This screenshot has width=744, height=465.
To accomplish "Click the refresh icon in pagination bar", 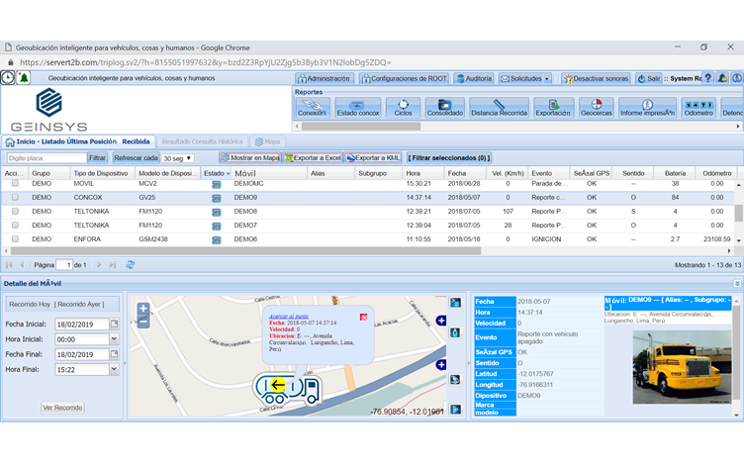I will coord(131,265).
